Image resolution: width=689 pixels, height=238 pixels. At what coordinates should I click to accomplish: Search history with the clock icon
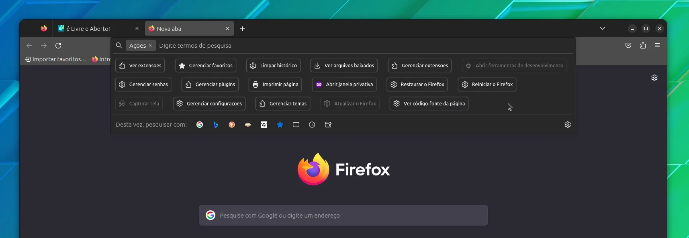click(x=312, y=125)
